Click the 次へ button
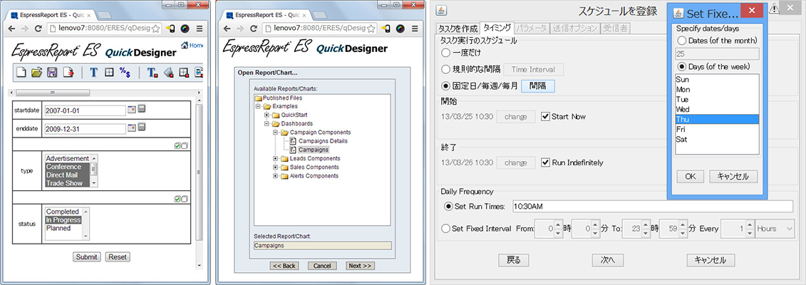 point(608,260)
